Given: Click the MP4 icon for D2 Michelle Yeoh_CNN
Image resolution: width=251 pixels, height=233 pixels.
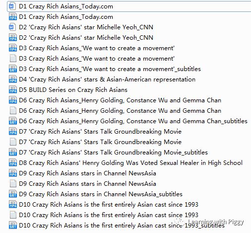Looking at the screenshot, I should [x=13, y=38].
